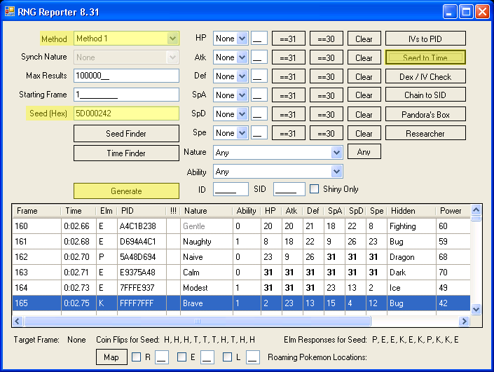Open the Seed Finder
Viewport: 494px width, 372px height.
[x=126, y=134]
